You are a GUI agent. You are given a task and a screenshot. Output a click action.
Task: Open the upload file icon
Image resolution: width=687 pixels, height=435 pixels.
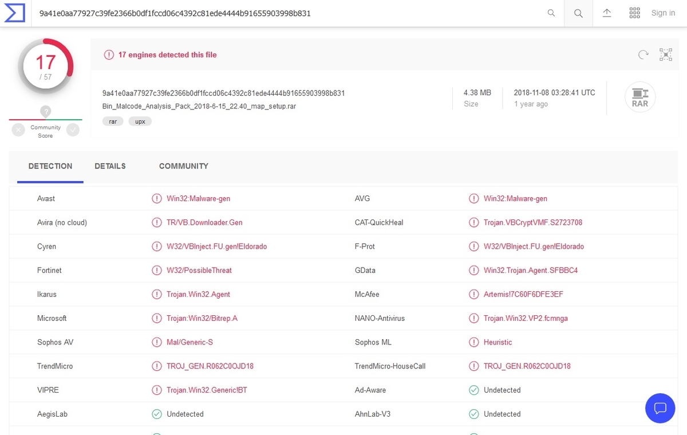(x=607, y=13)
